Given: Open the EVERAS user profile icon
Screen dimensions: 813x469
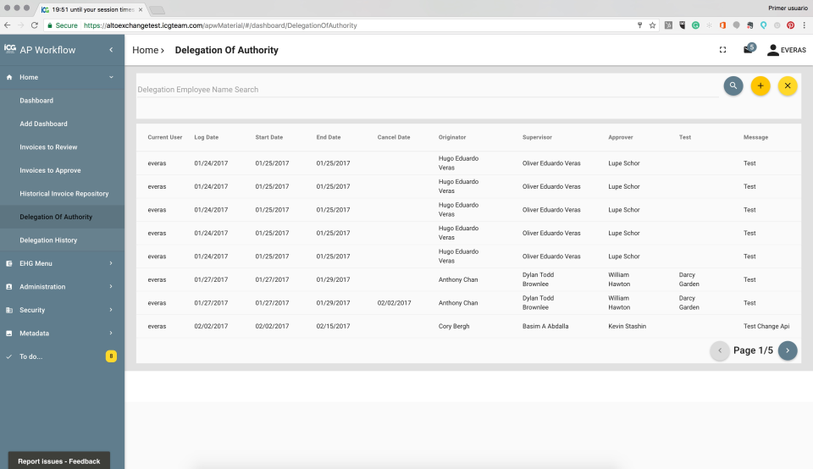Looking at the screenshot, I should coord(772,50).
